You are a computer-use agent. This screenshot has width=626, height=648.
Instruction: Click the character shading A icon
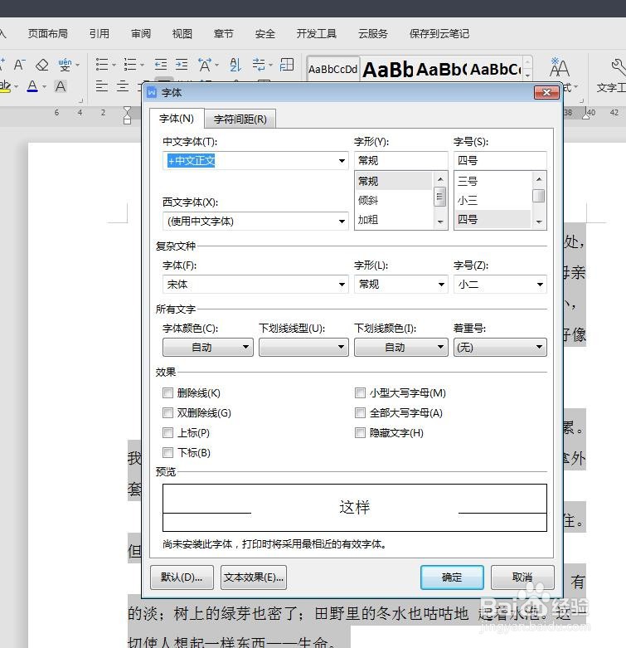coord(61,86)
